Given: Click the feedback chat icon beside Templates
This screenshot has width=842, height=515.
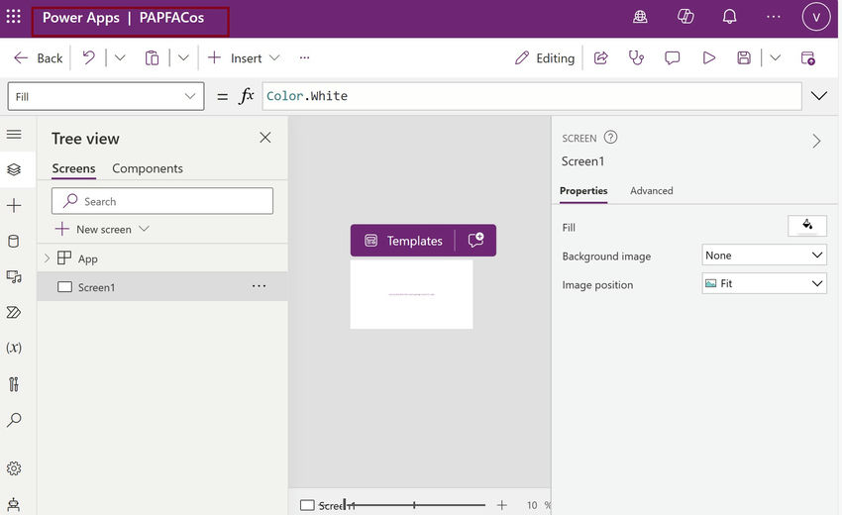Looking at the screenshot, I should click(x=475, y=240).
